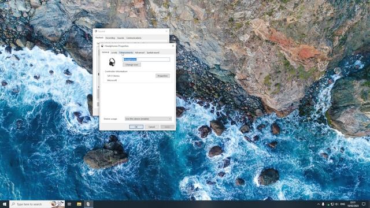Open Task View from the taskbar
370x208 pixels.
pyautogui.click(x=69, y=204)
